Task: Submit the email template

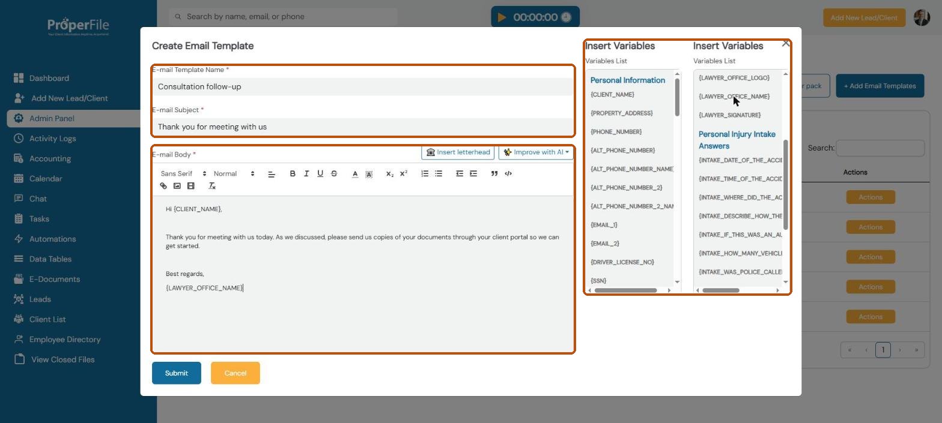Action: [x=177, y=373]
